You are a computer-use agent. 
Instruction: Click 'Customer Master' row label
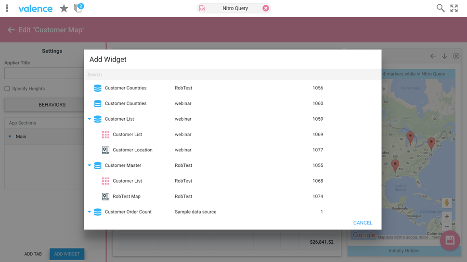[x=123, y=165]
